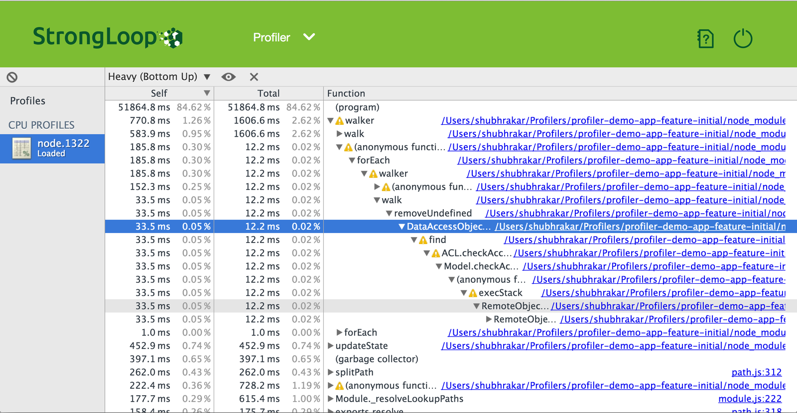Image resolution: width=797 pixels, height=413 pixels.
Task: Click the CPU PROFILES section label
Action: coord(41,125)
